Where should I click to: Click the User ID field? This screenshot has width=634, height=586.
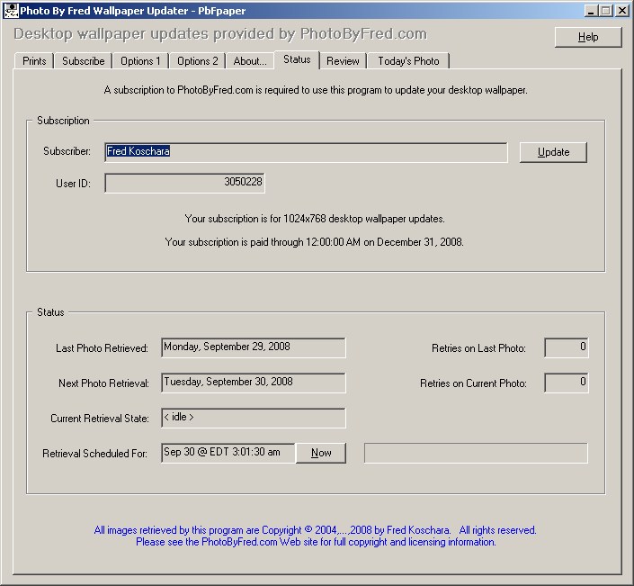click(x=184, y=183)
